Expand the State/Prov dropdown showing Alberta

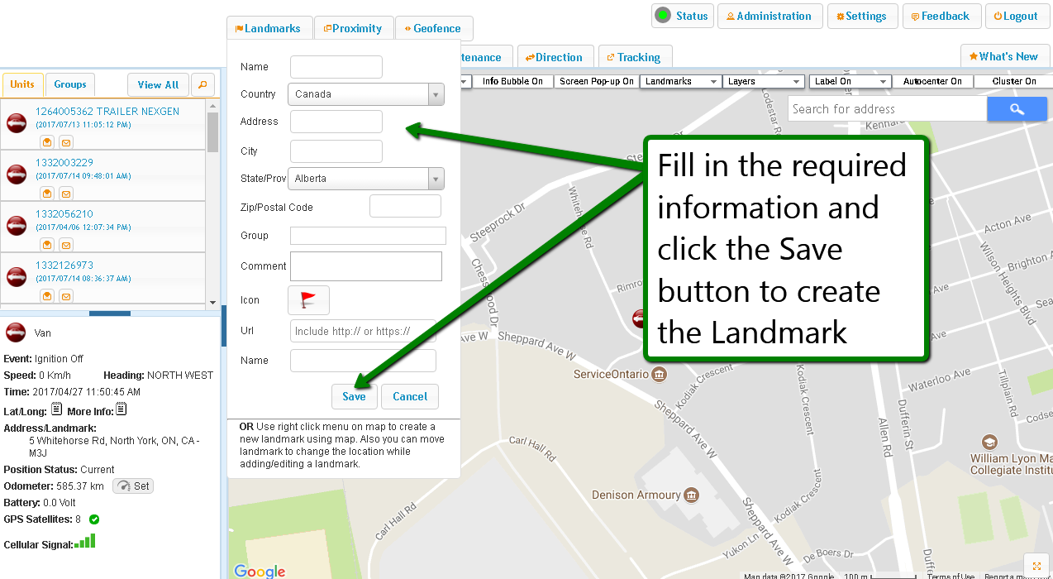pos(365,179)
